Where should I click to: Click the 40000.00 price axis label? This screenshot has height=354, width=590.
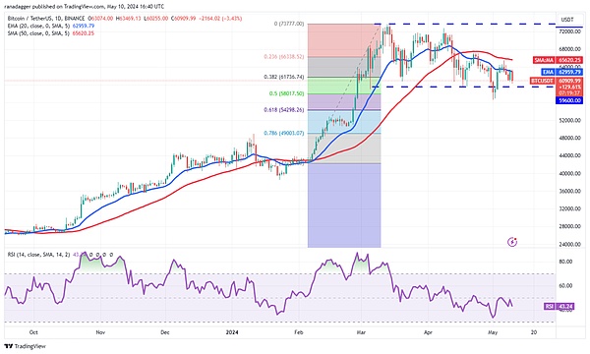570,173
